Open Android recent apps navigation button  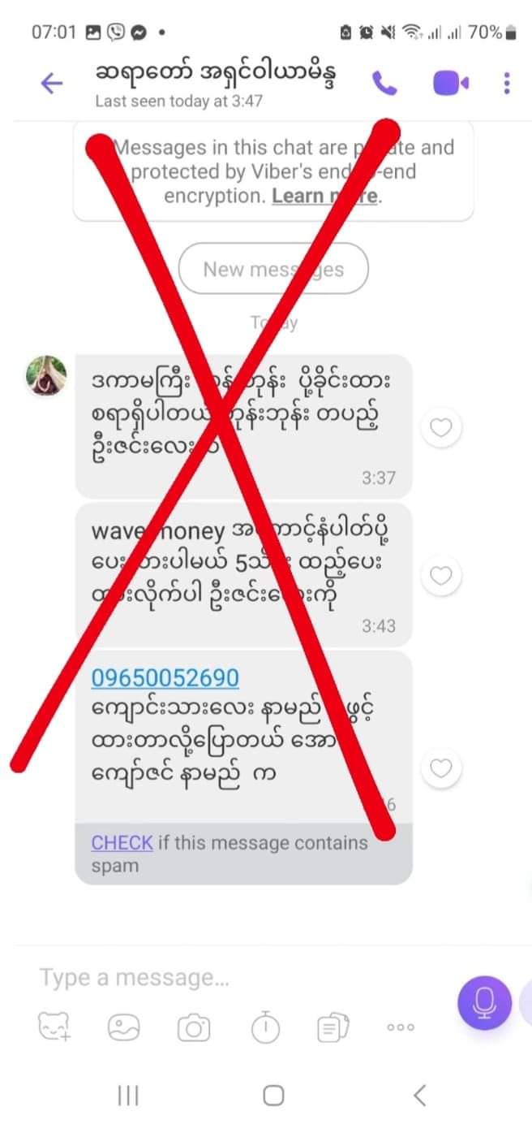pos(128,1096)
